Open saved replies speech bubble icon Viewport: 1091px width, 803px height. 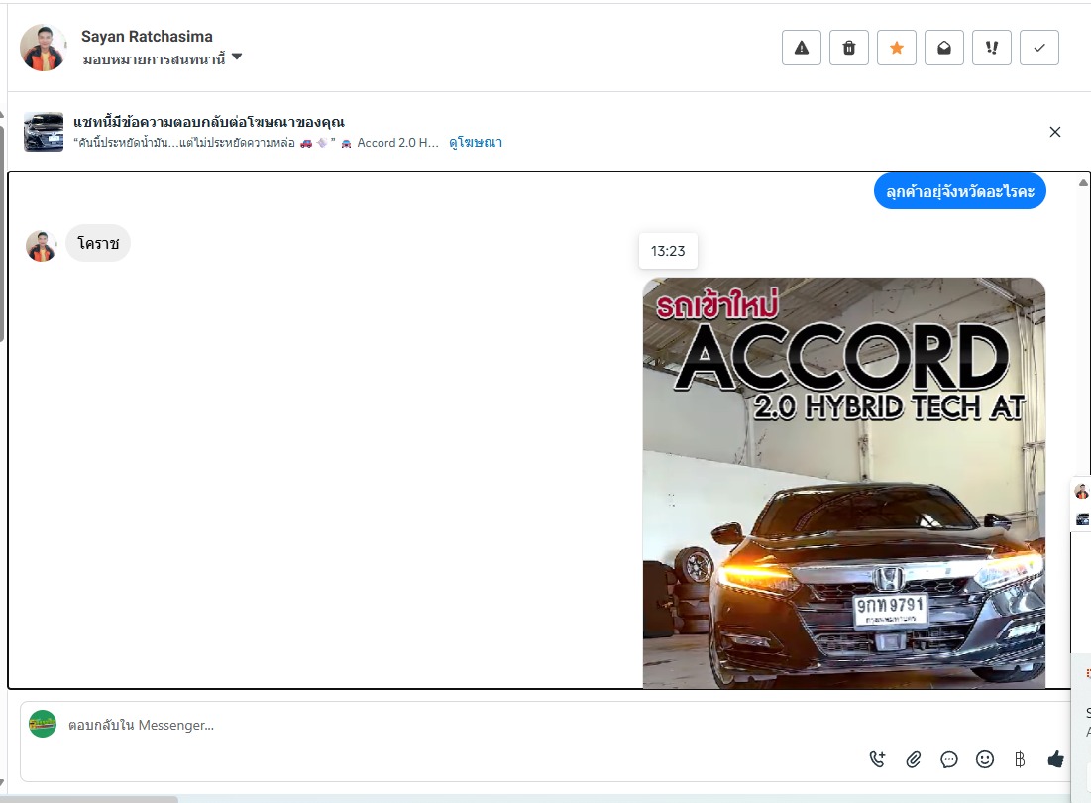click(x=949, y=759)
